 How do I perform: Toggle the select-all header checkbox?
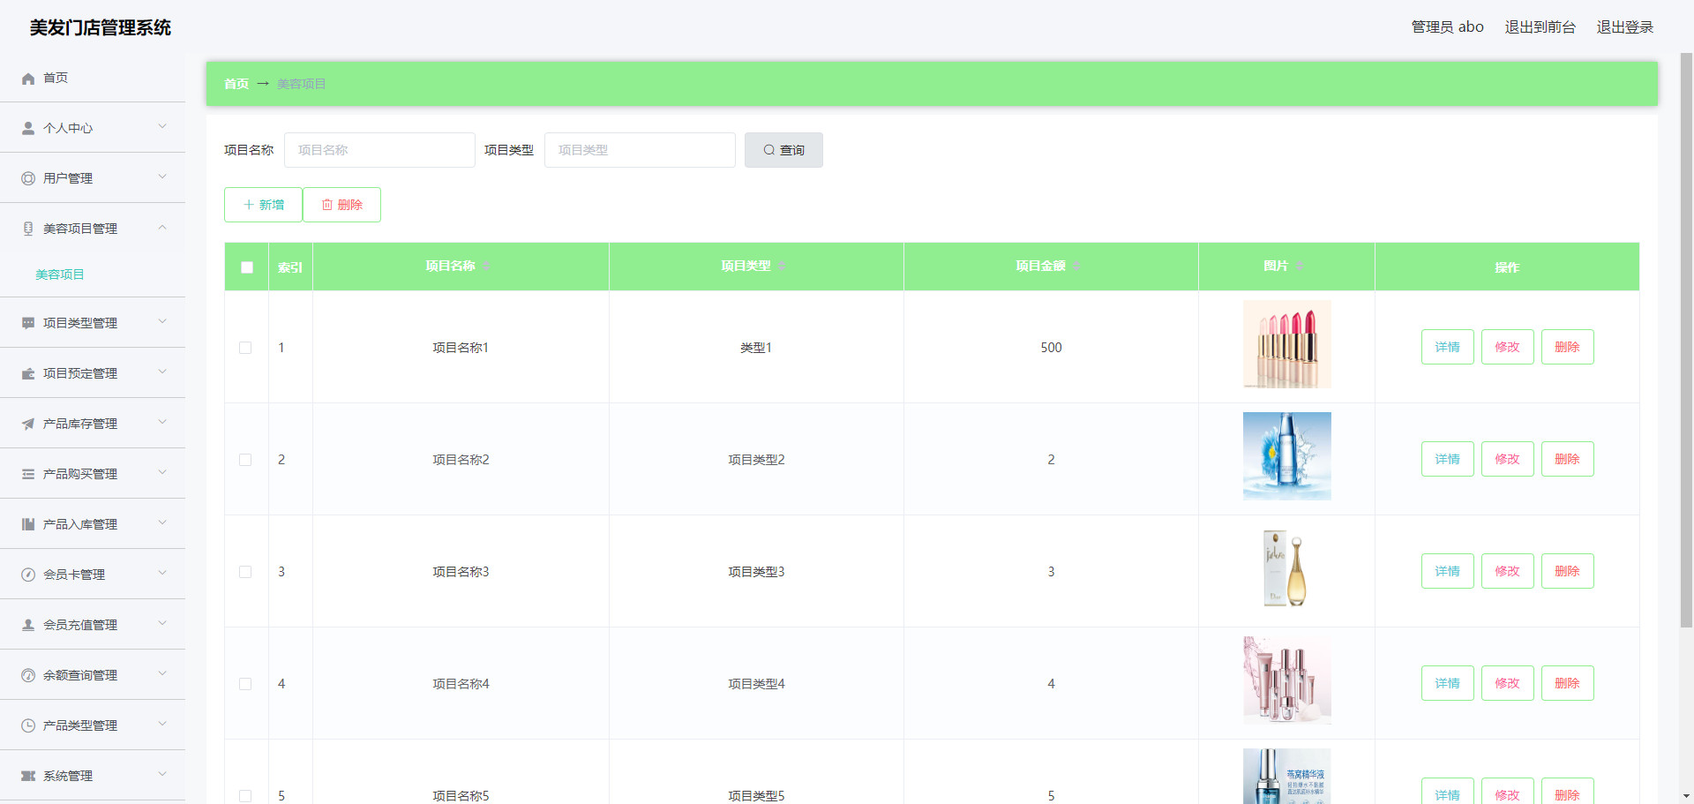[247, 267]
